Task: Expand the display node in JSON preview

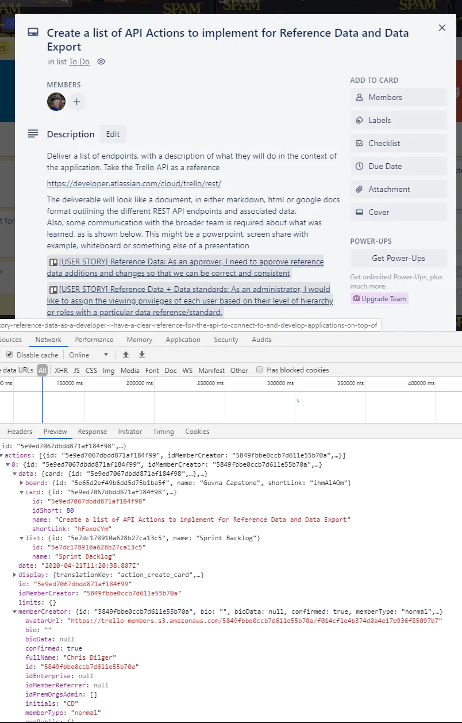Action: pos(14,575)
